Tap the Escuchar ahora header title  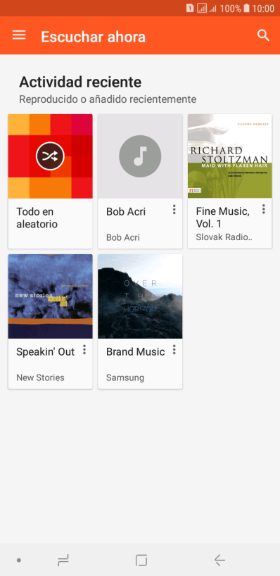click(93, 37)
